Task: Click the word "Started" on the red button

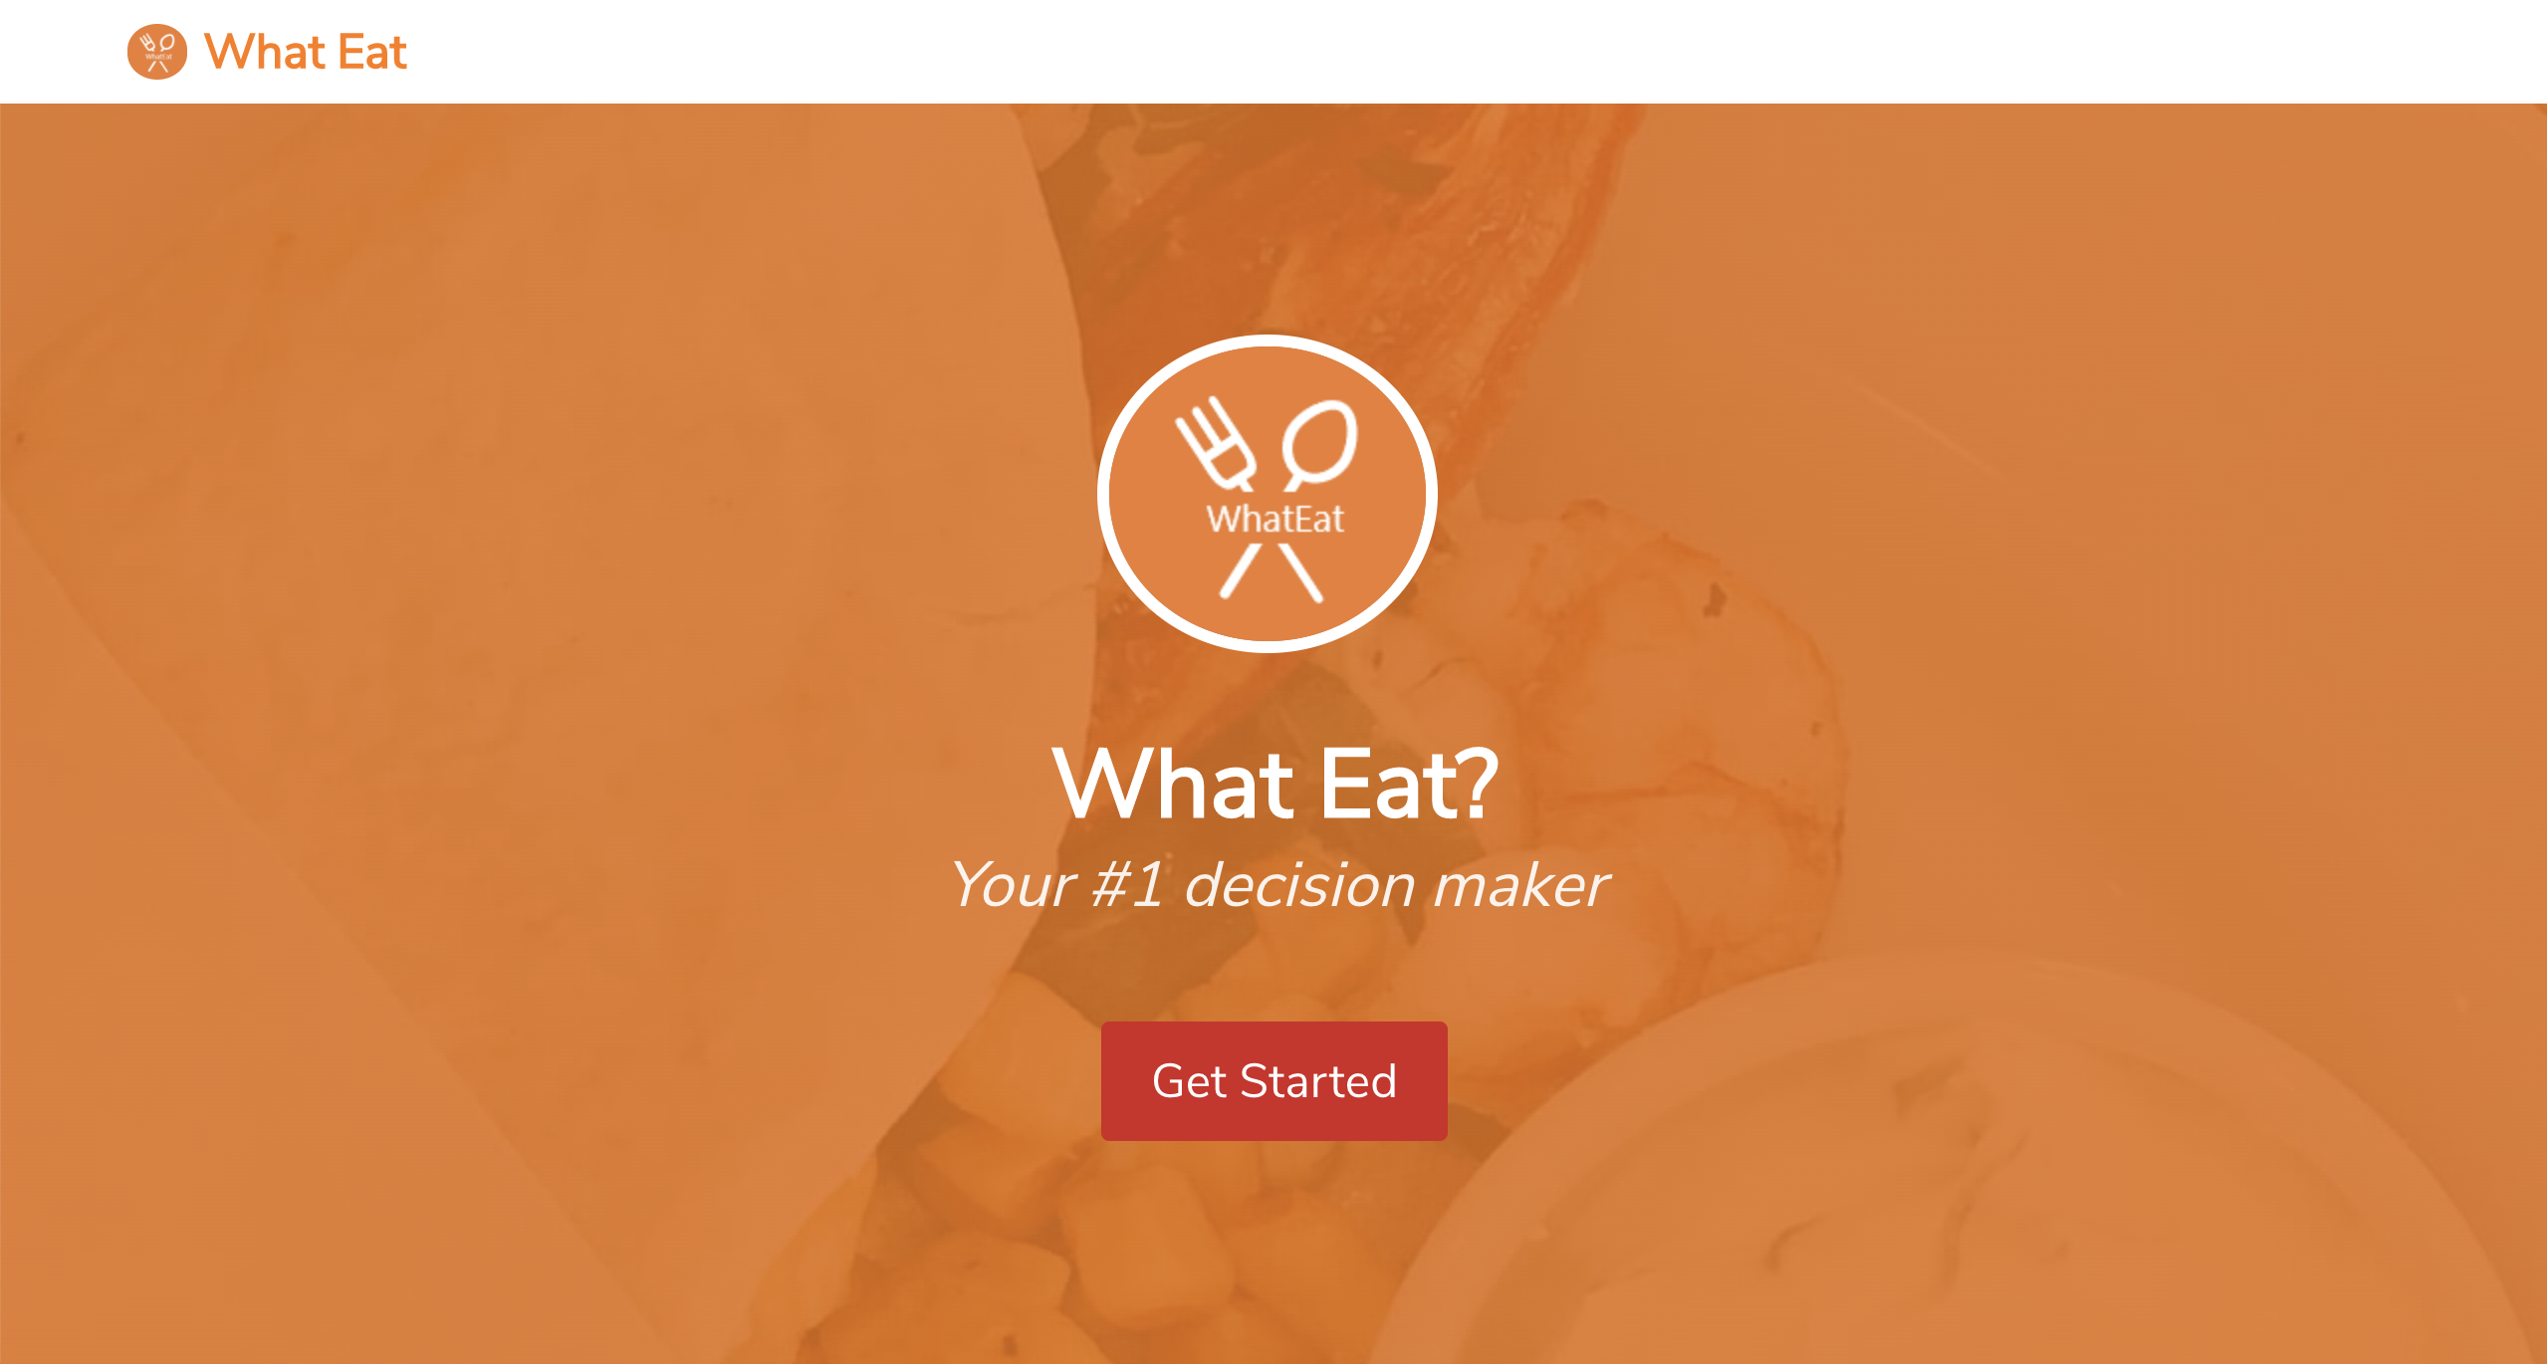Action: (x=1317, y=1080)
